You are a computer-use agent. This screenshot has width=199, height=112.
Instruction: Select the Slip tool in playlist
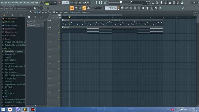click(x=46, y=12)
